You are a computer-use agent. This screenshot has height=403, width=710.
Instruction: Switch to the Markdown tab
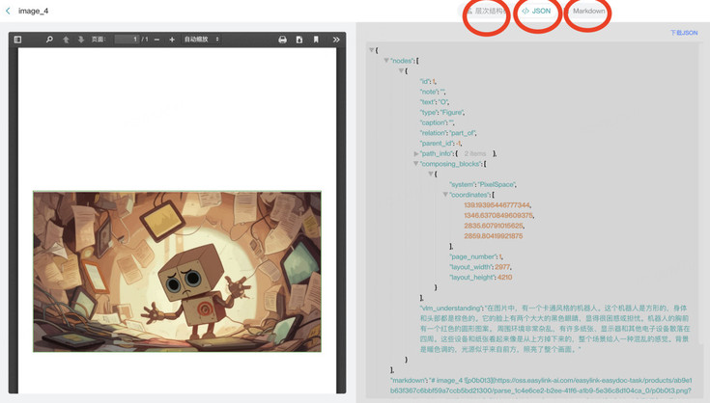click(588, 11)
